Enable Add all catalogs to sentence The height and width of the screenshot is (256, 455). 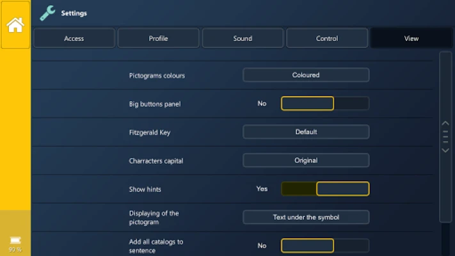[325, 246]
